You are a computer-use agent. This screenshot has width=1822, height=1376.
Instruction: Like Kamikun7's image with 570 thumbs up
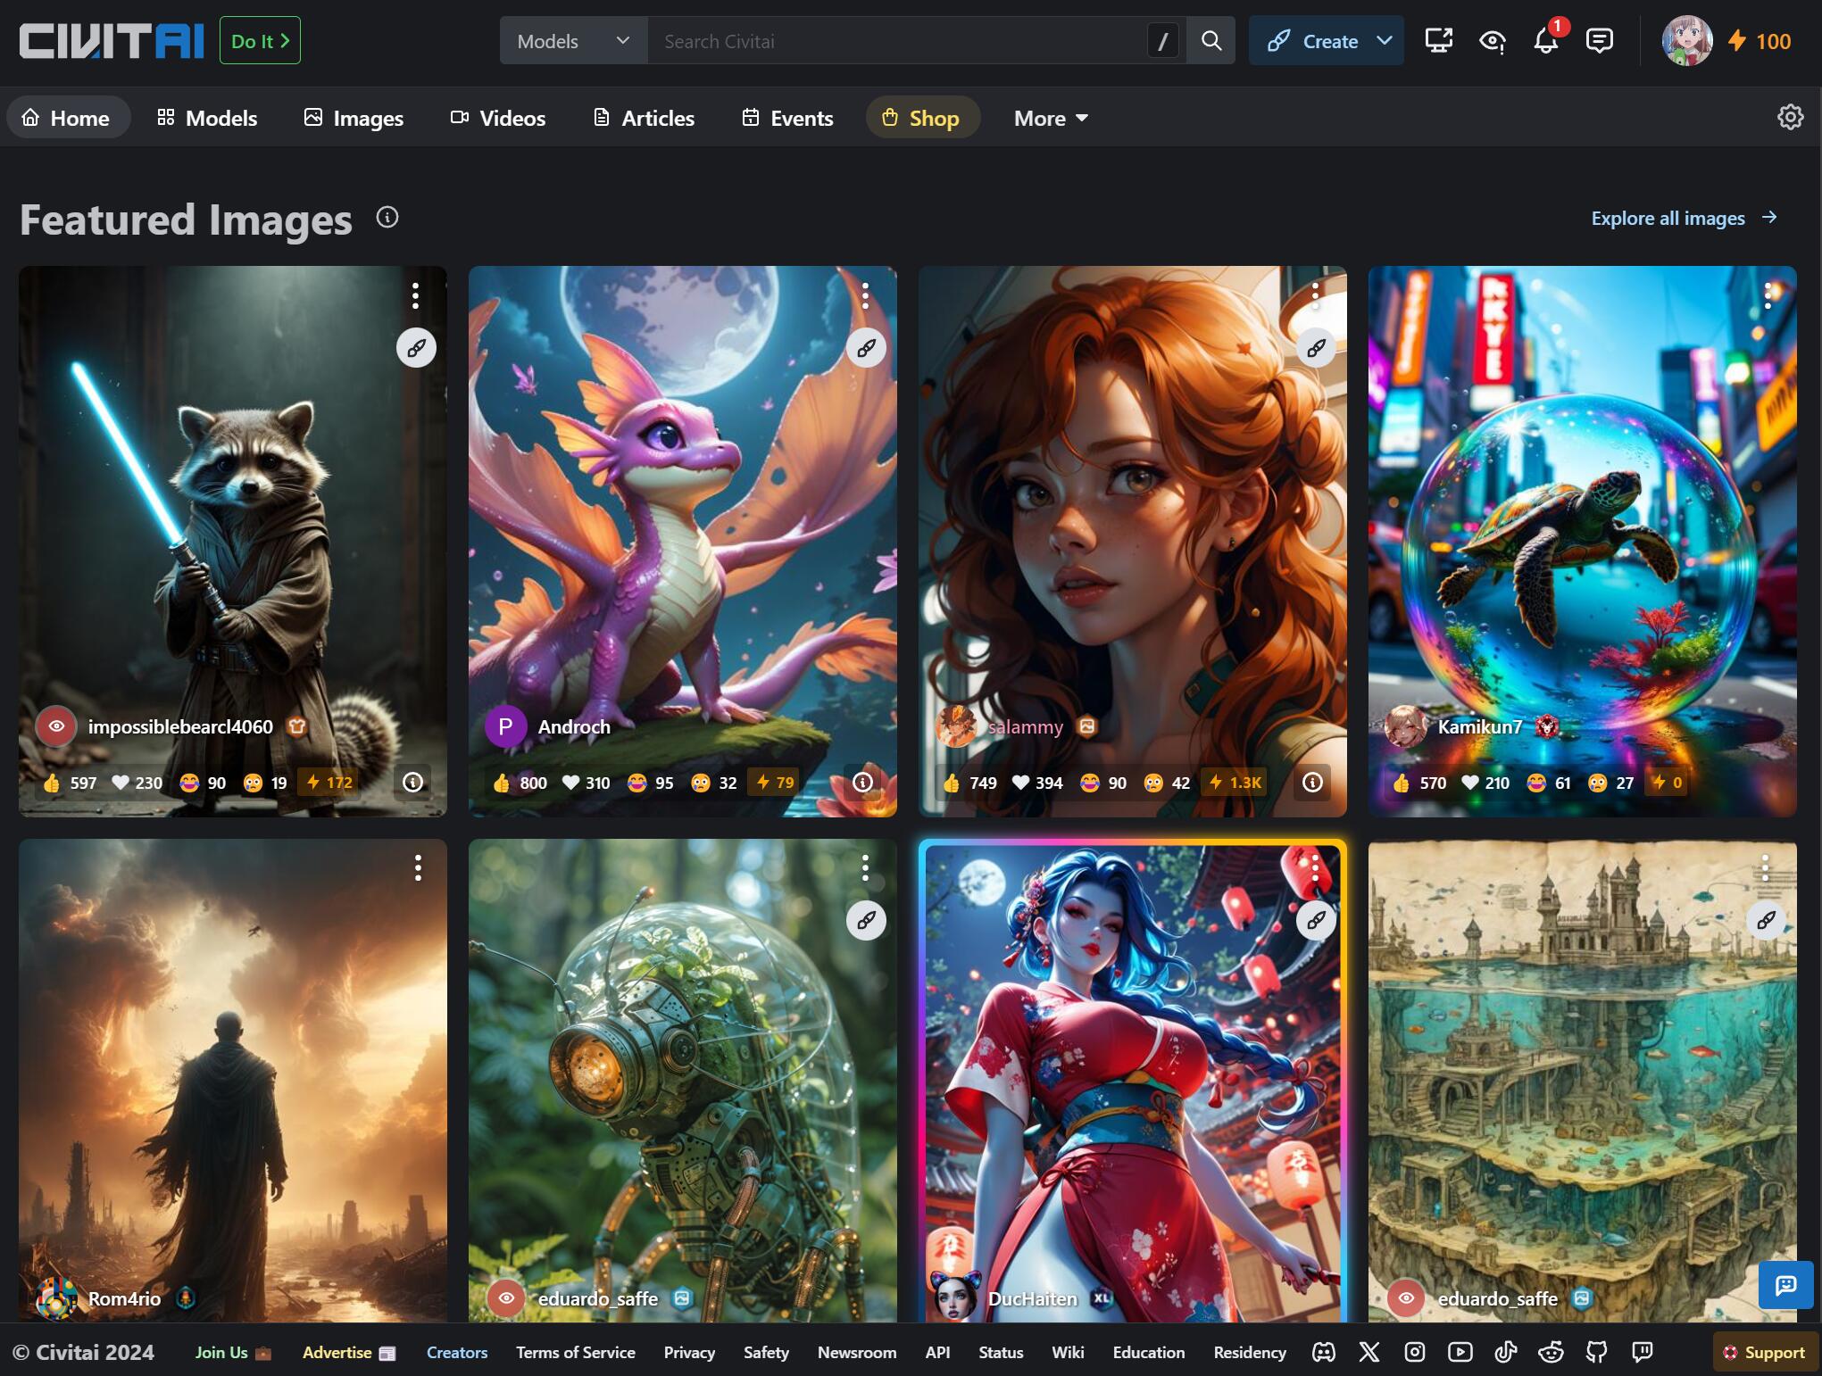(1419, 783)
